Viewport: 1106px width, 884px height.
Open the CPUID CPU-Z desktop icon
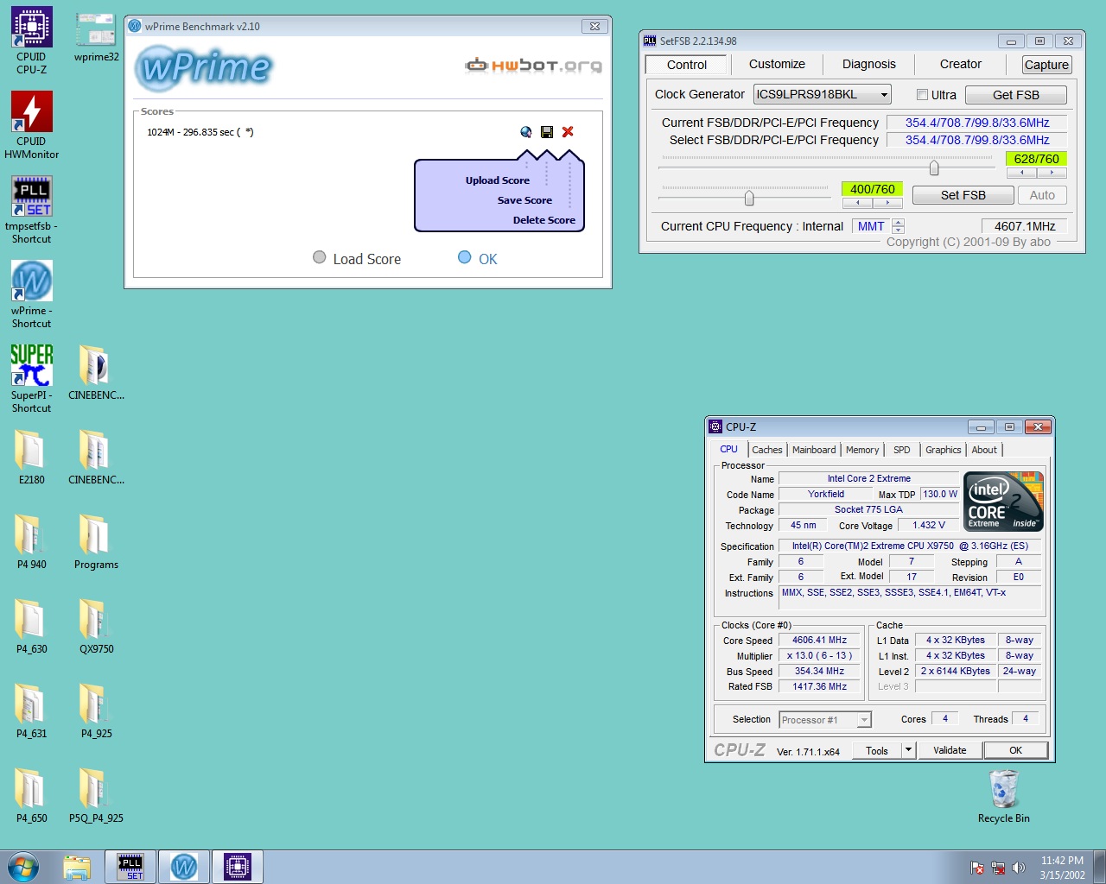coord(31,40)
